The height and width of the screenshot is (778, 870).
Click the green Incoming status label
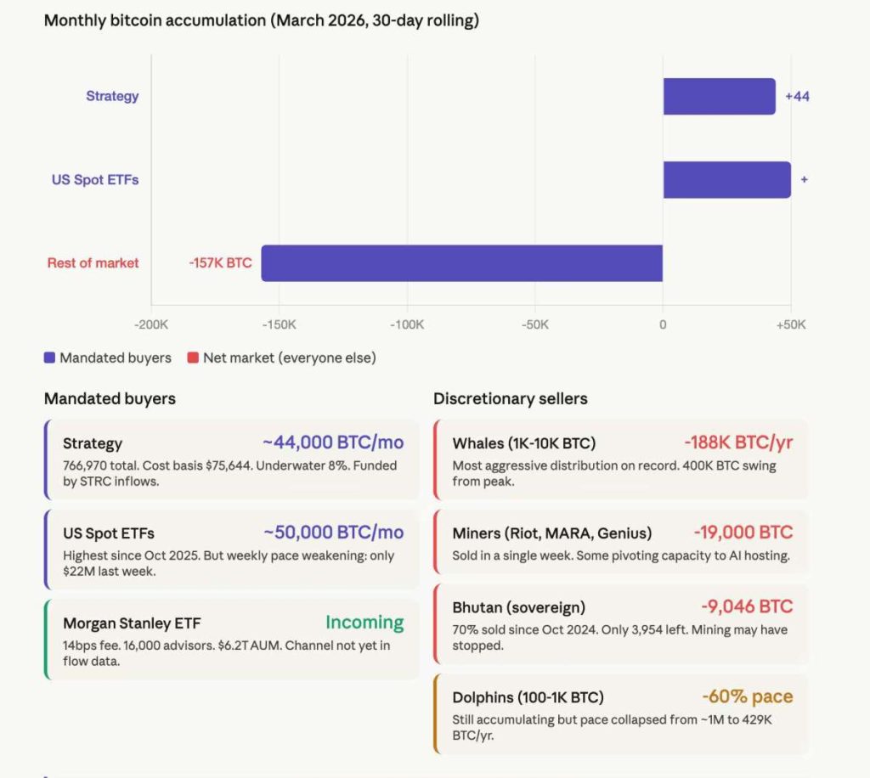(x=364, y=623)
